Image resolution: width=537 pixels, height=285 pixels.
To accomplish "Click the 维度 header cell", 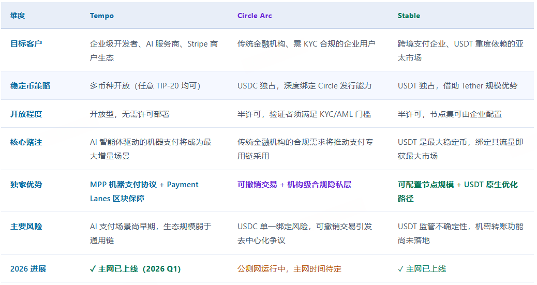I will [x=18, y=16].
